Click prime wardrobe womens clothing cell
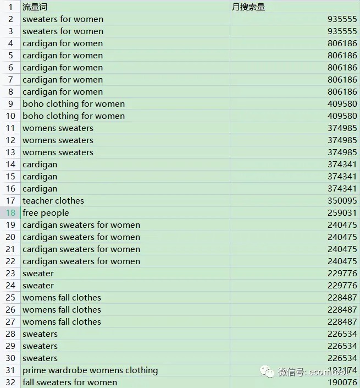360x388 pixels. (x=125, y=370)
